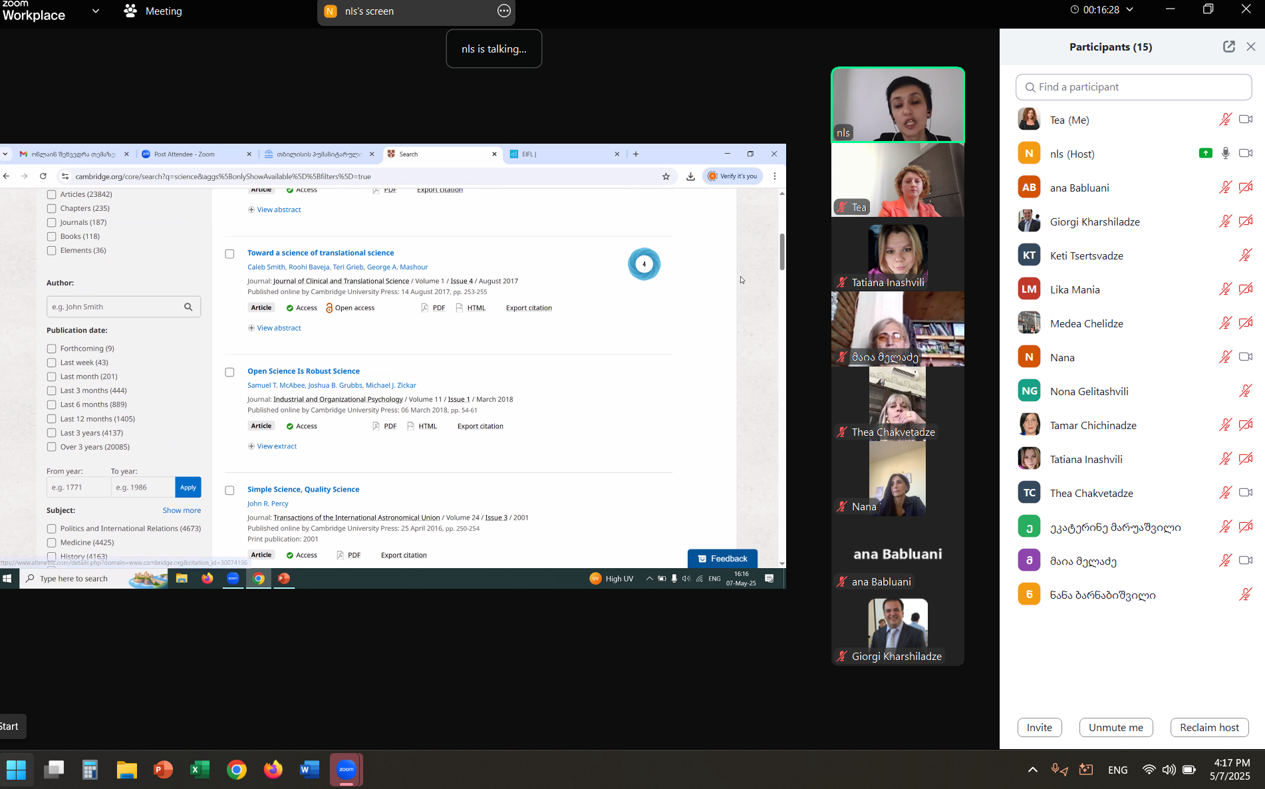
Task: Select the Toward a science of translational science checkbox
Action: point(229,253)
